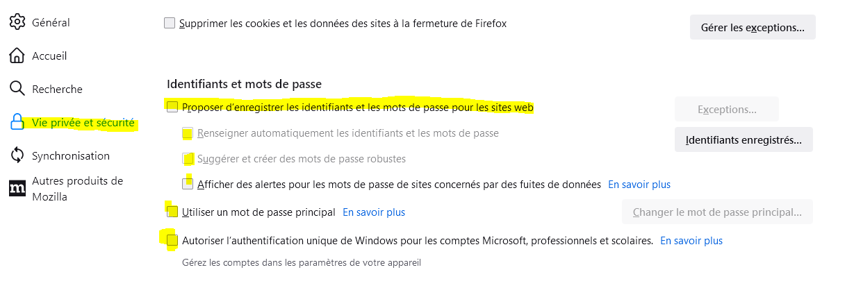This screenshot has height=306, width=854.
Task: Toggle Proposer d'enregistrer les identifiants checkbox
Action: coord(172,107)
